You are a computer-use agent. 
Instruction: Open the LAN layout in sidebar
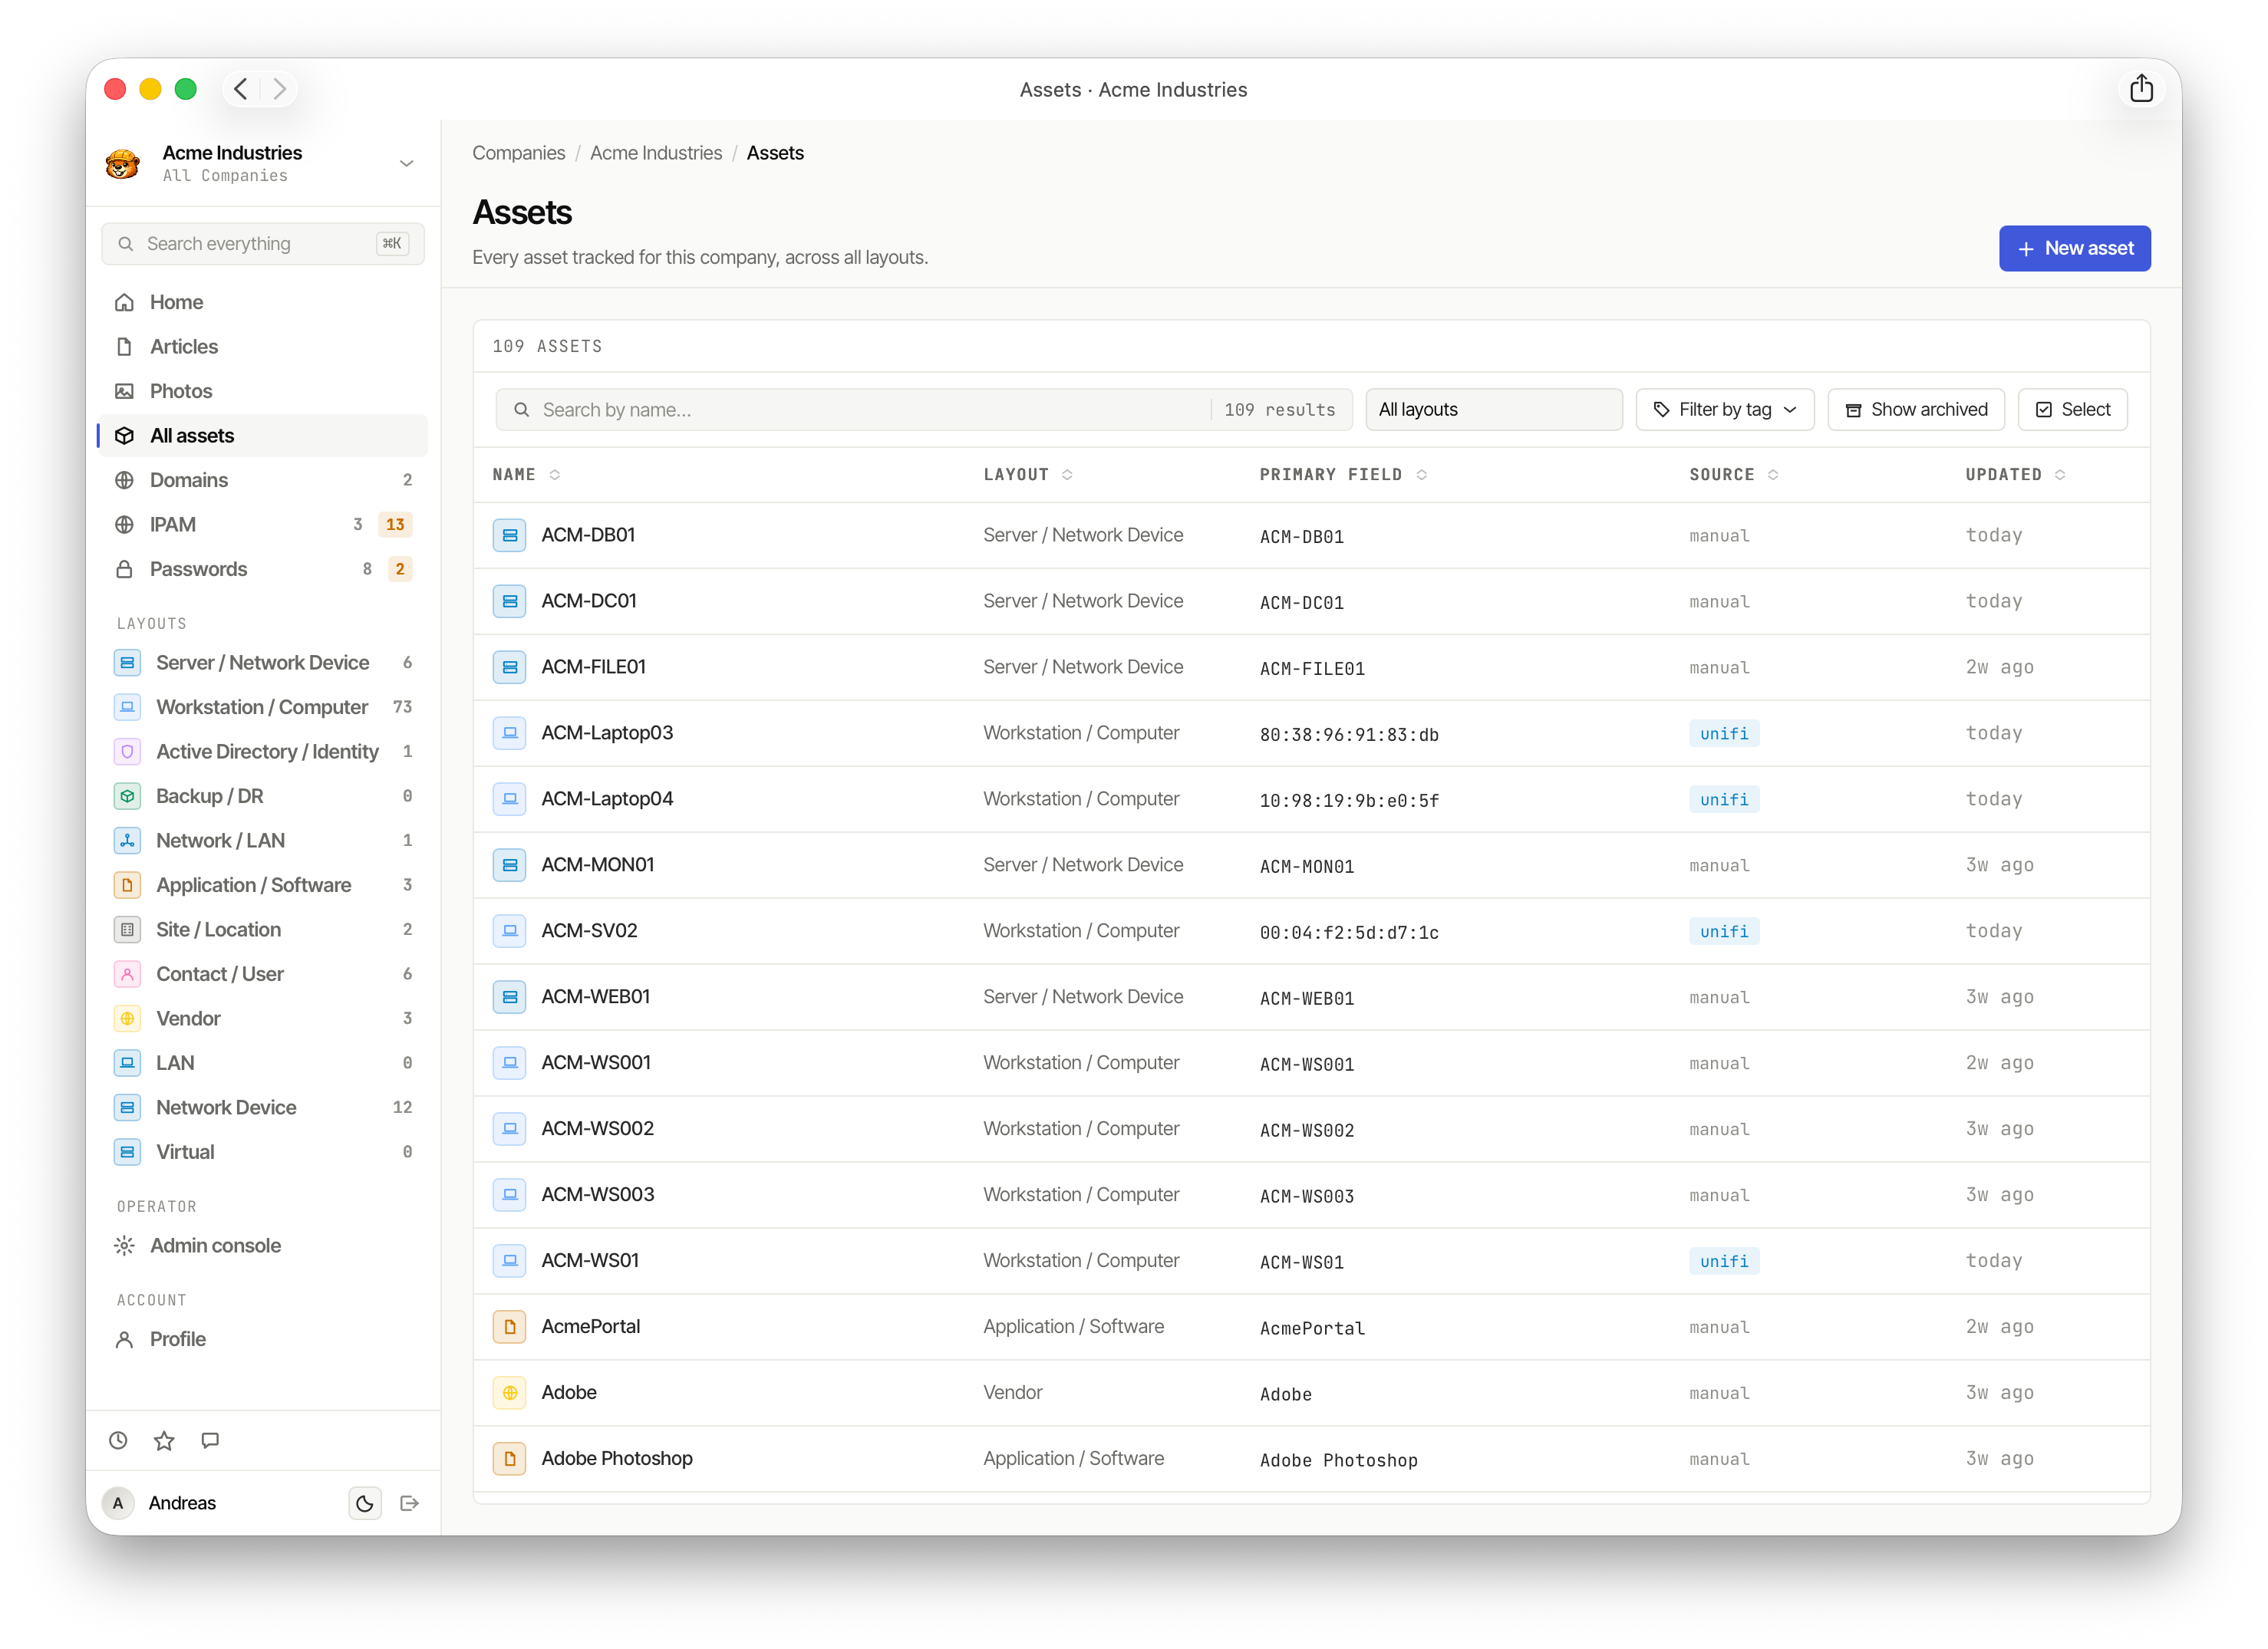point(262,1062)
